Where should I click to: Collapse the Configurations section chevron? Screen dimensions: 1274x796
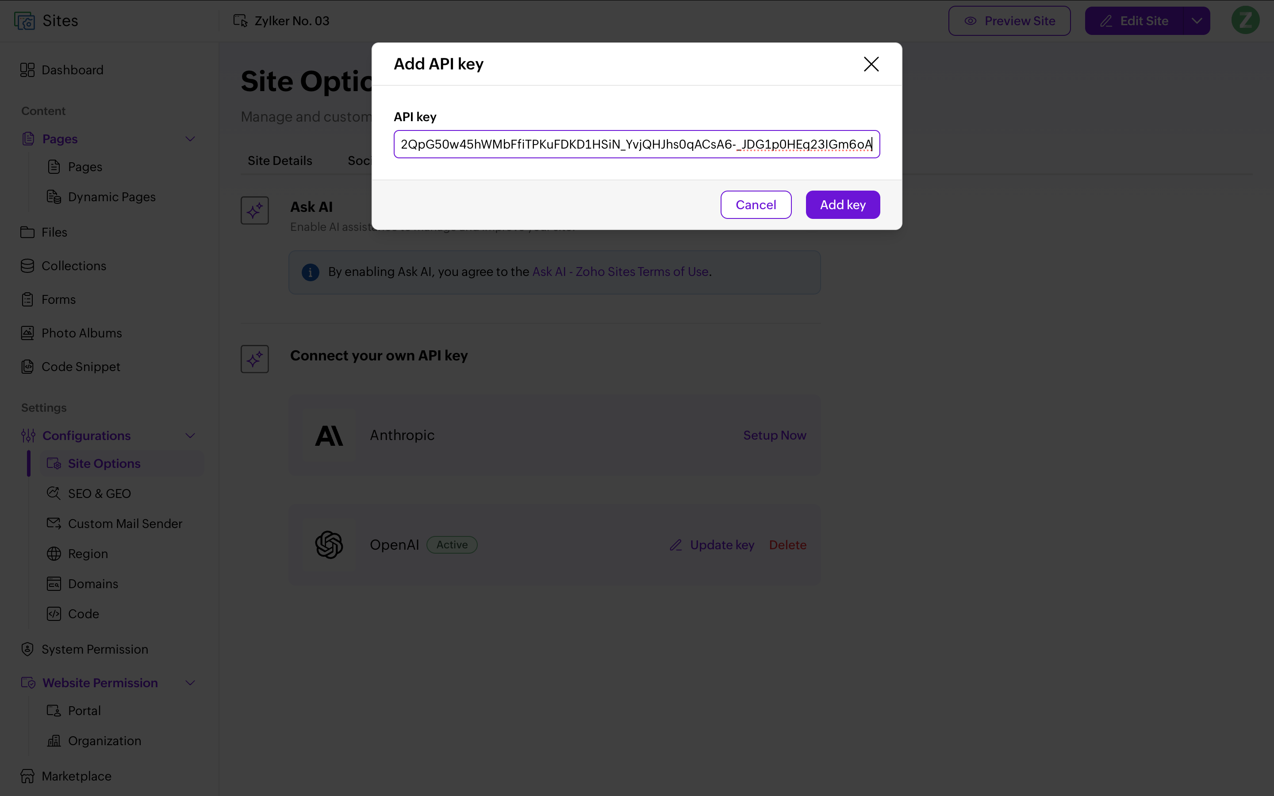coord(191,436)
